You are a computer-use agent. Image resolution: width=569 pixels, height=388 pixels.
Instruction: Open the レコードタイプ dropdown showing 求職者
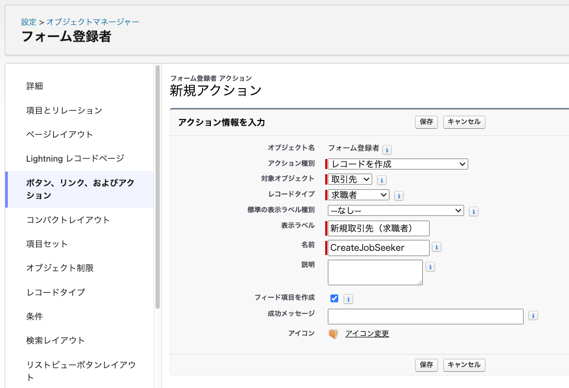(358, 195)
